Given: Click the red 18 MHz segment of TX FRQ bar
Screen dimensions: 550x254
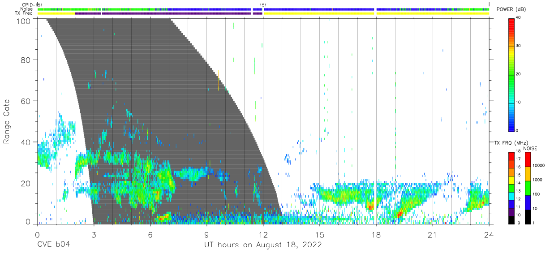Looking at the screenshot, I should click(511, 155).
